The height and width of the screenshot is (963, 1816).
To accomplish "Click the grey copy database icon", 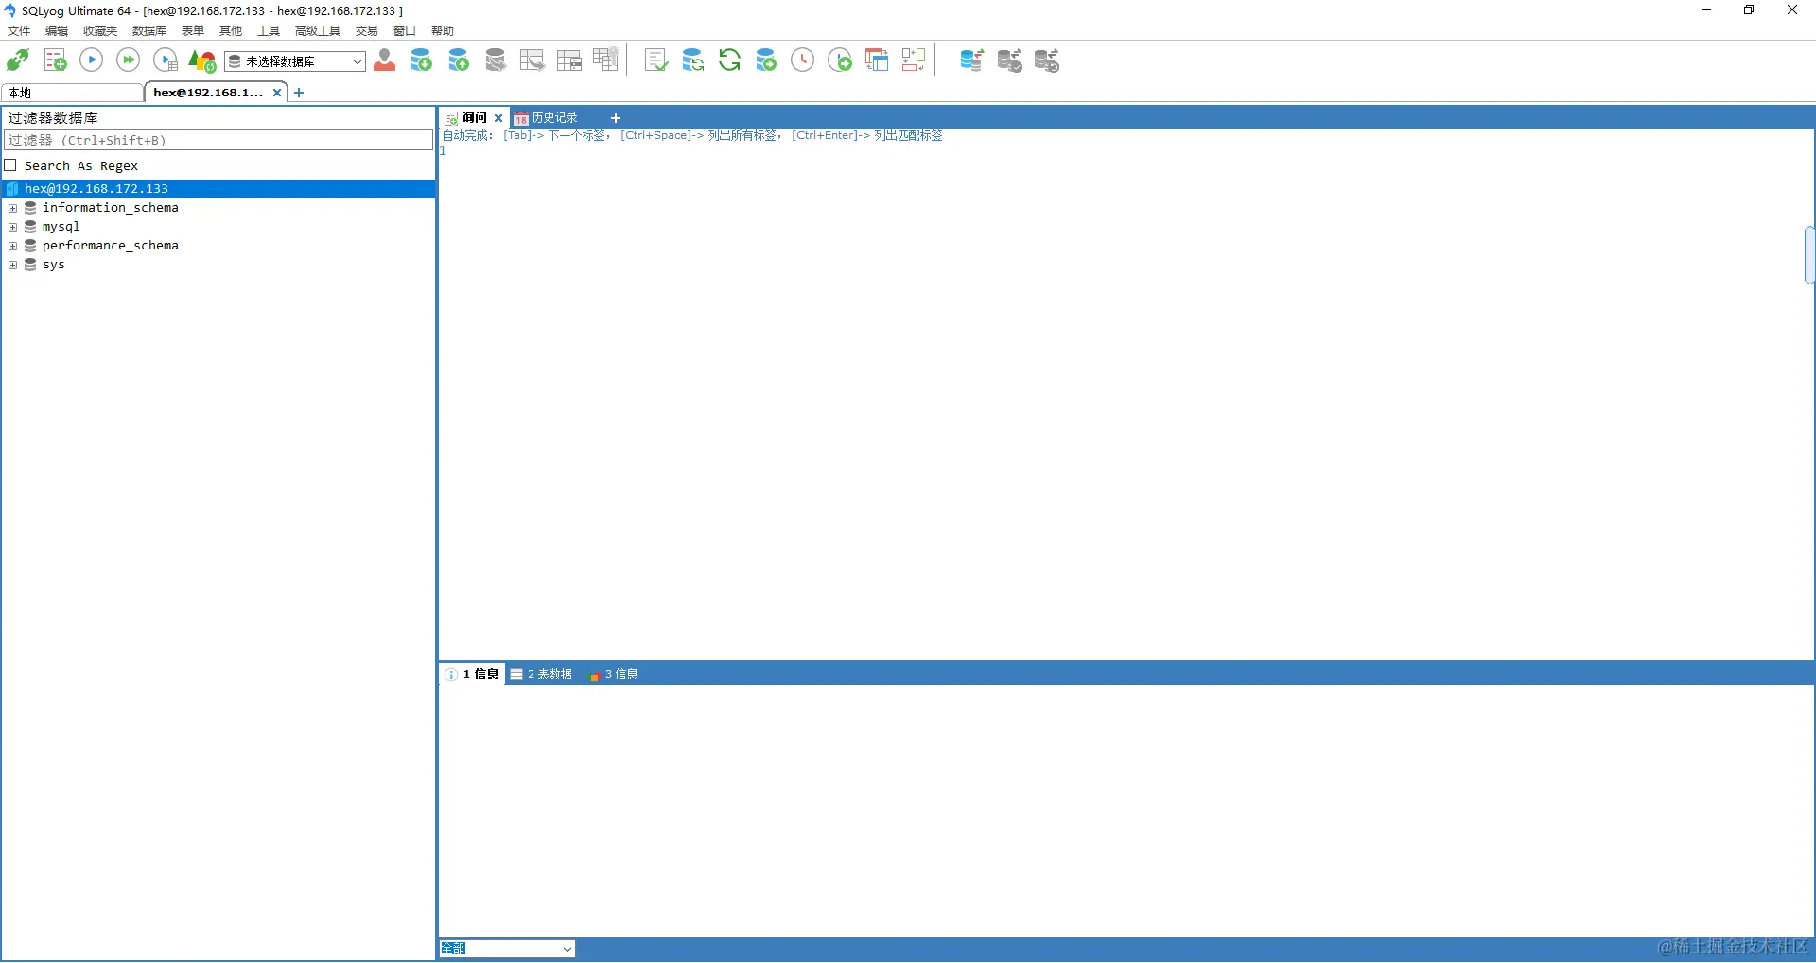I will [496, 60].
